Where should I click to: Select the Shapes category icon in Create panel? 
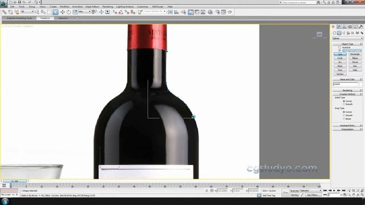click(x=339, y=33)
